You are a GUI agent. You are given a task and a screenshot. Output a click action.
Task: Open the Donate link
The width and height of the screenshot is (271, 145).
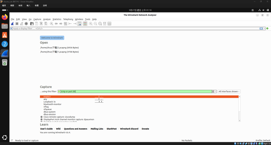pyautogui.click(x=145, y=129)
